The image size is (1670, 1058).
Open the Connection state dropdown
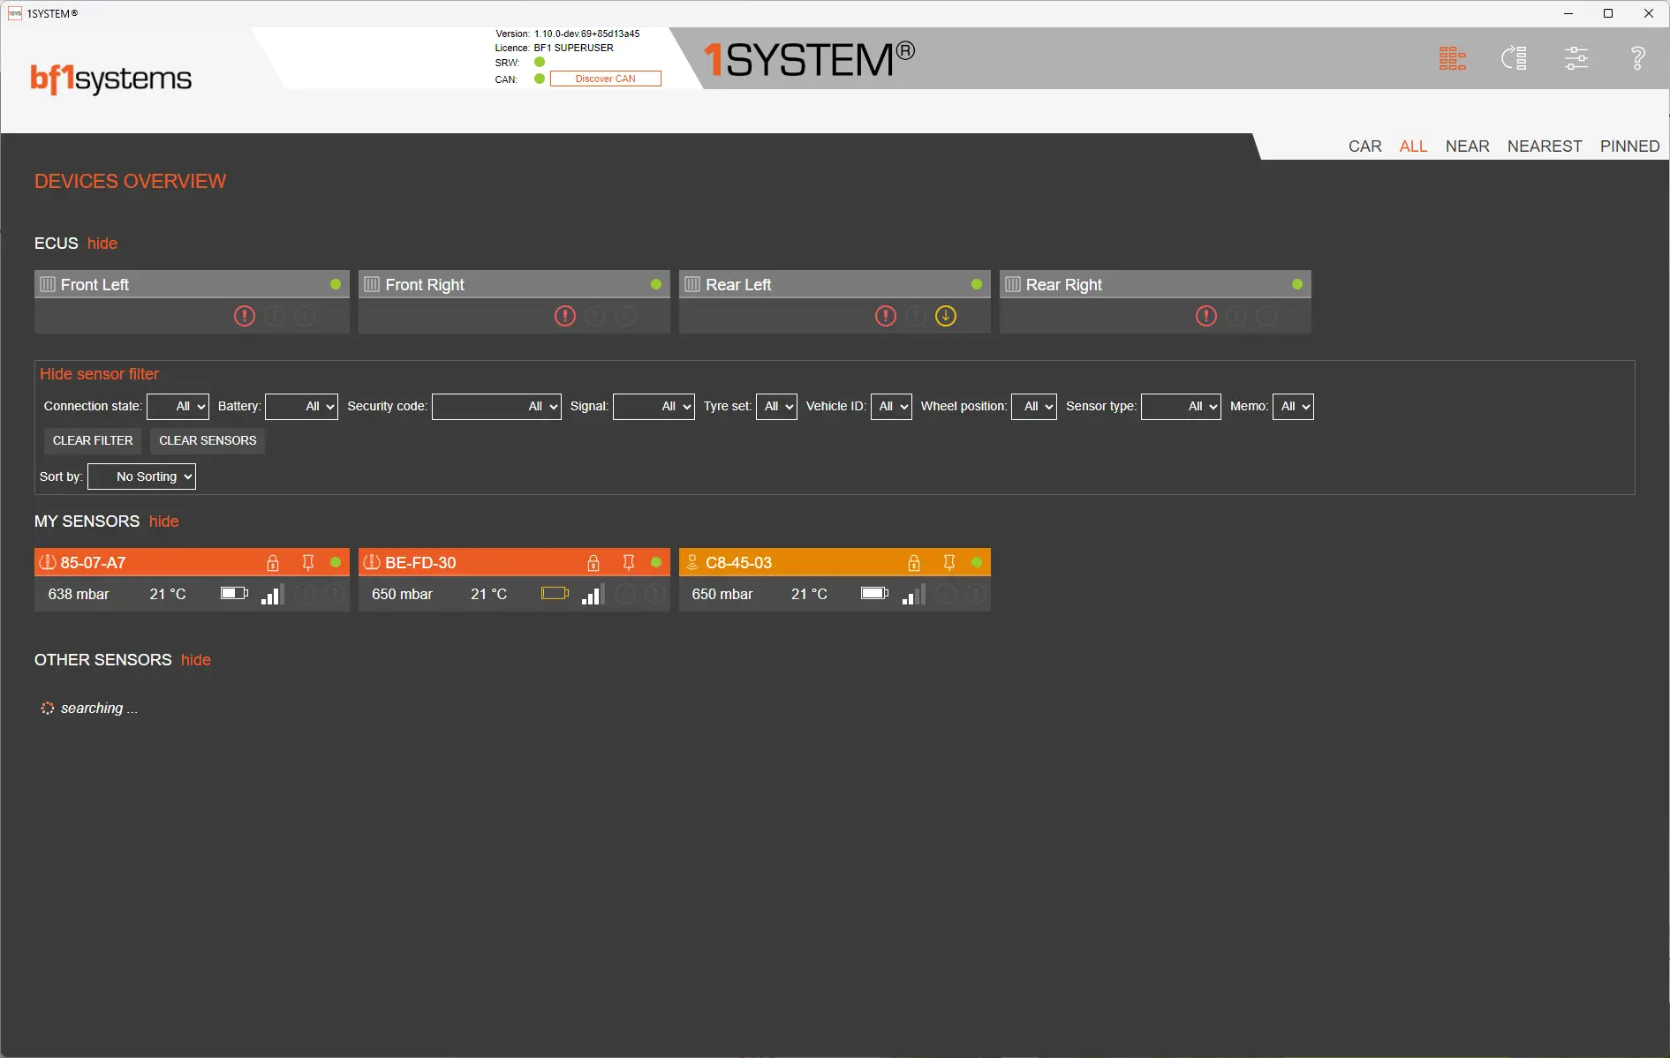click(x=178, y=407)
